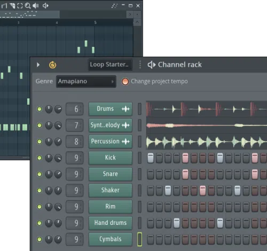Choose the Zoom magnifier tool in piano roll
267x251 pixels.
click(28, 6)
